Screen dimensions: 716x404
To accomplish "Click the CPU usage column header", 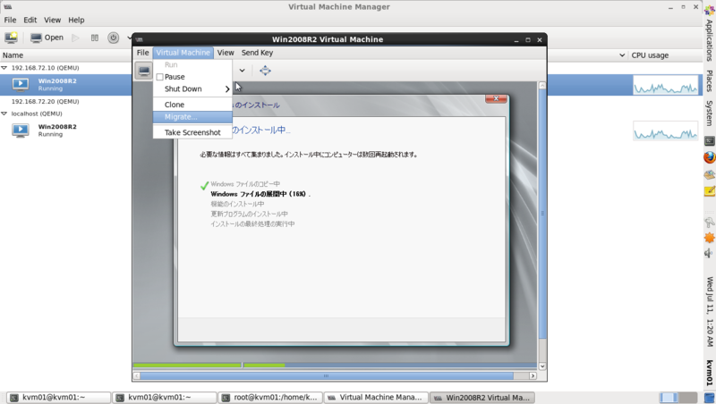I will pyautogui.click(x=650, y=55).
